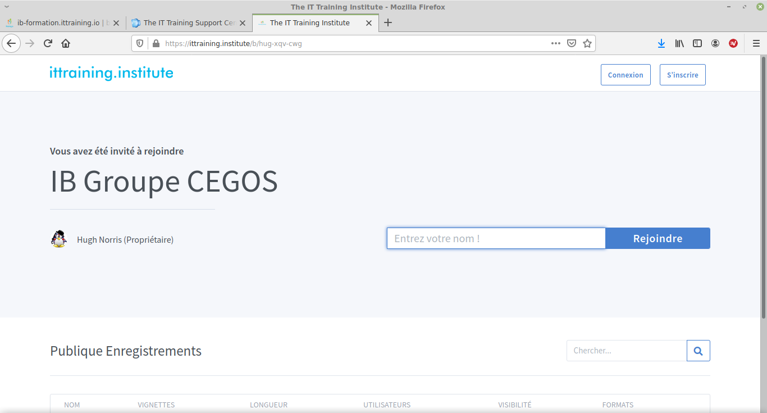Open the Library icon
The image size is (767, 413).
click(x=679, y=43)
